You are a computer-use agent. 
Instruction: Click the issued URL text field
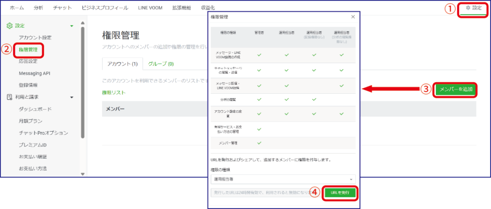(x=266, y=193)
